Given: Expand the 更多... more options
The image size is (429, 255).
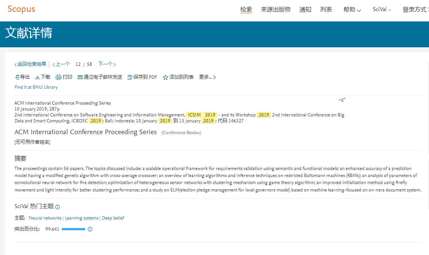Looking at the screenshot, I should click(207, 77).
